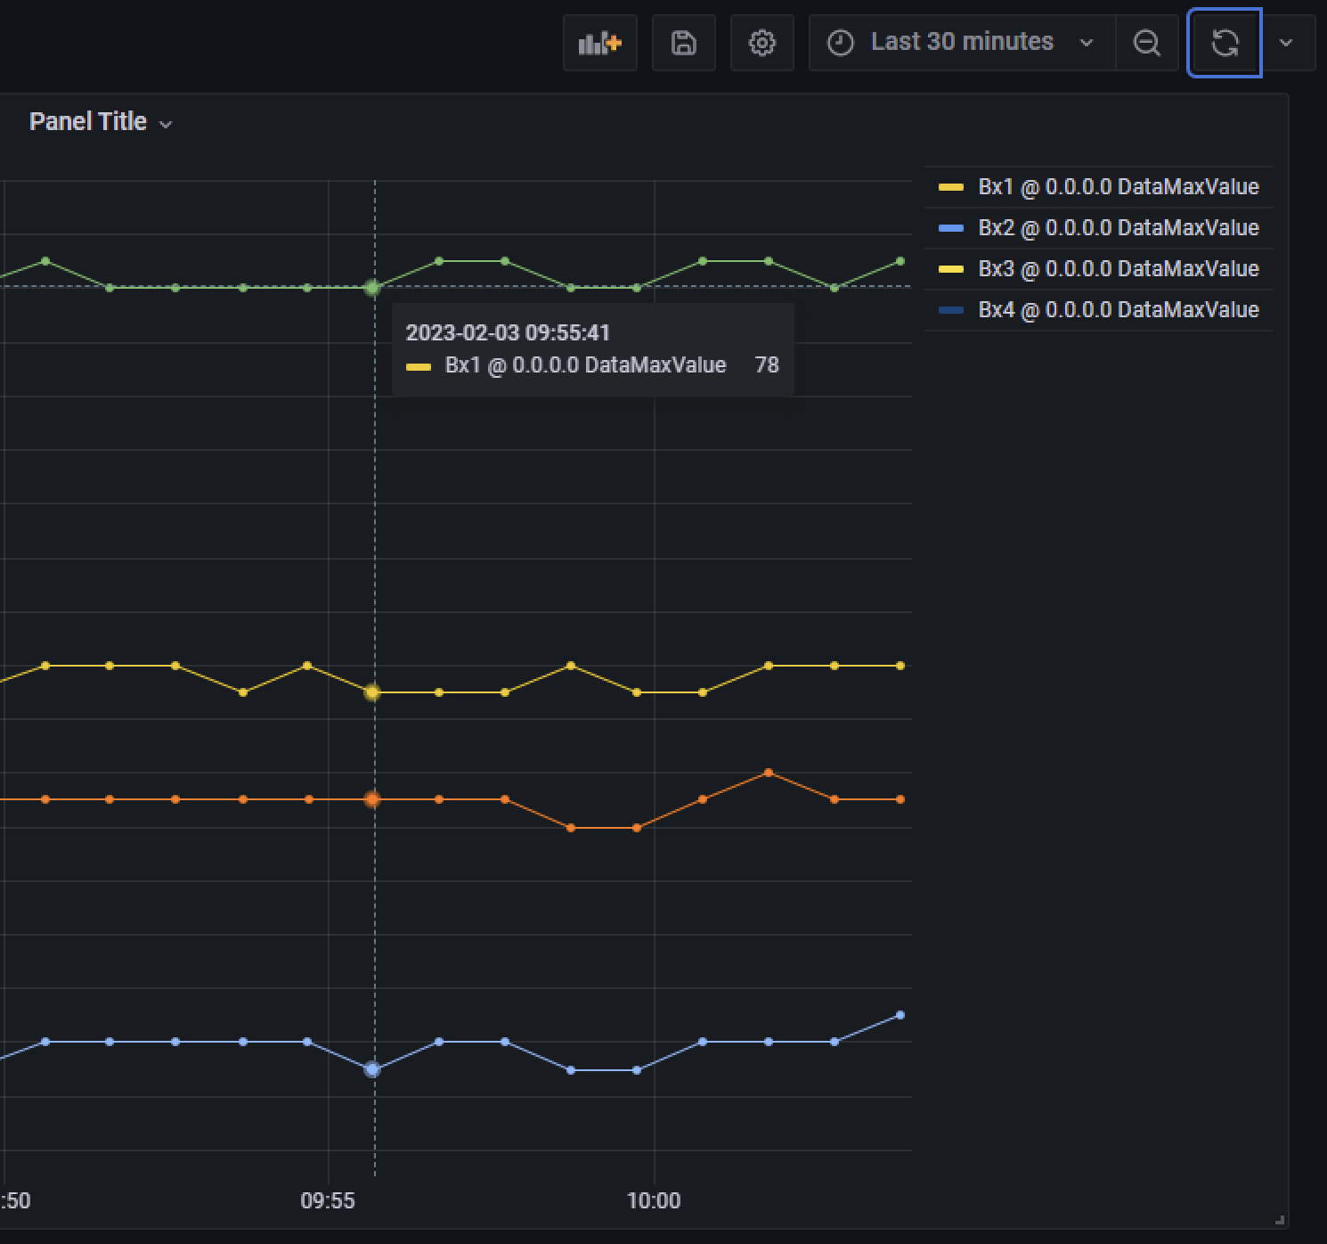Click the refresh dashboard icon
1327x1244 pixels.
coord(1224,42)
